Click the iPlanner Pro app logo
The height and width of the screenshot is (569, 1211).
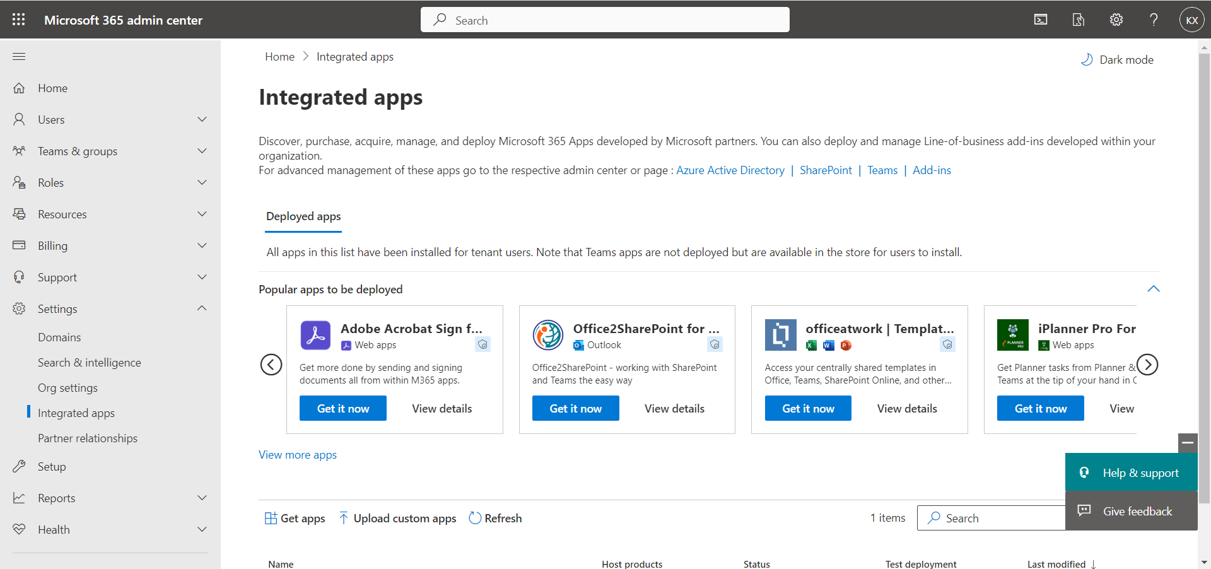1013,335
